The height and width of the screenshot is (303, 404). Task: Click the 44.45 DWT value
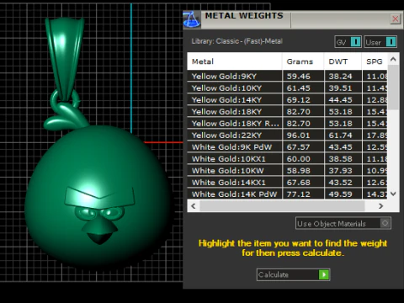tap(340, 100)
